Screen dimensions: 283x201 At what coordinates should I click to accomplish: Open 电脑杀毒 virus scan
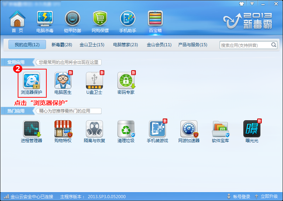[x=45, y=22]
